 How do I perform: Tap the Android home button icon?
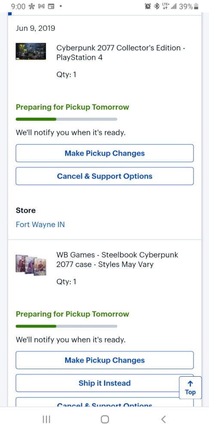(x=105, y=419)
